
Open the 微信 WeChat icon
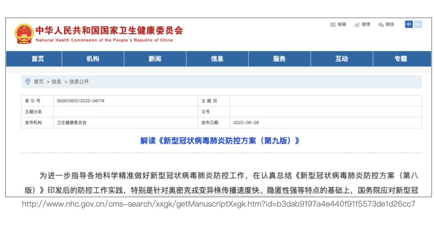(x=381, y=25)
